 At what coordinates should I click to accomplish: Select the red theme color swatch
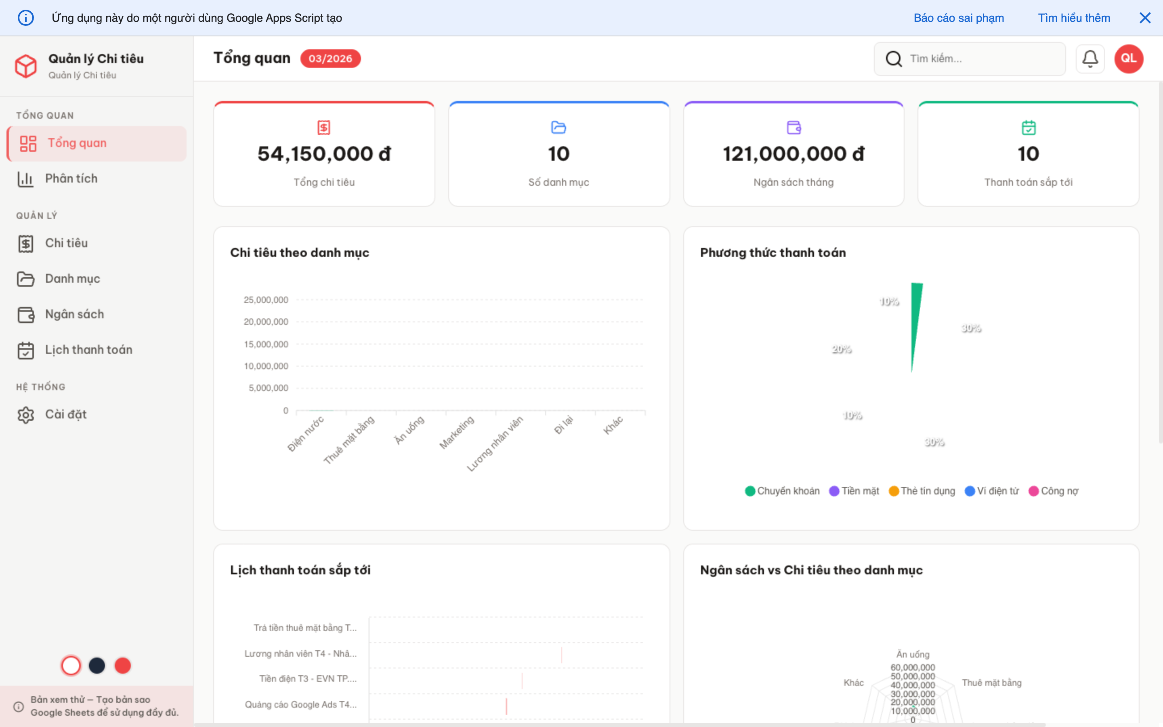[122, 666]
